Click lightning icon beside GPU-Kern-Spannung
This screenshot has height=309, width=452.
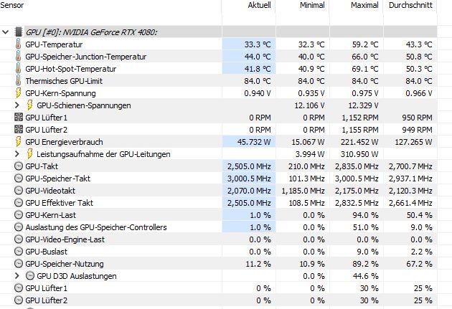(x=18, y=93)
